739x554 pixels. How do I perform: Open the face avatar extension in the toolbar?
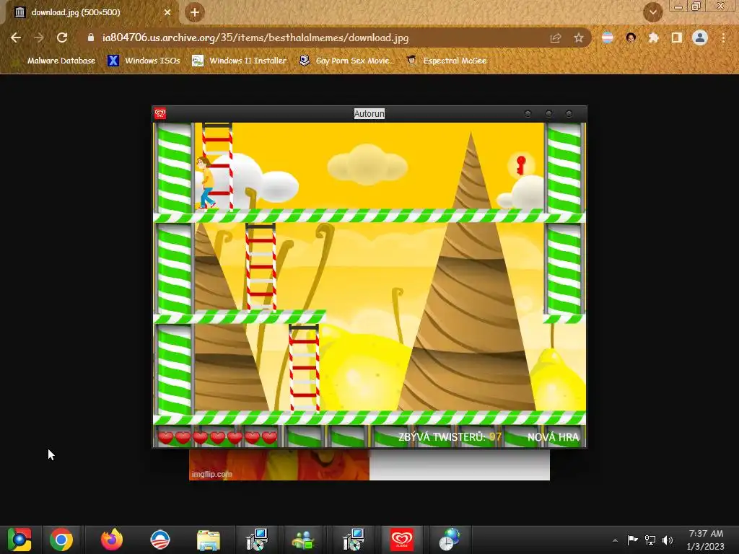(x=631, y=38)
